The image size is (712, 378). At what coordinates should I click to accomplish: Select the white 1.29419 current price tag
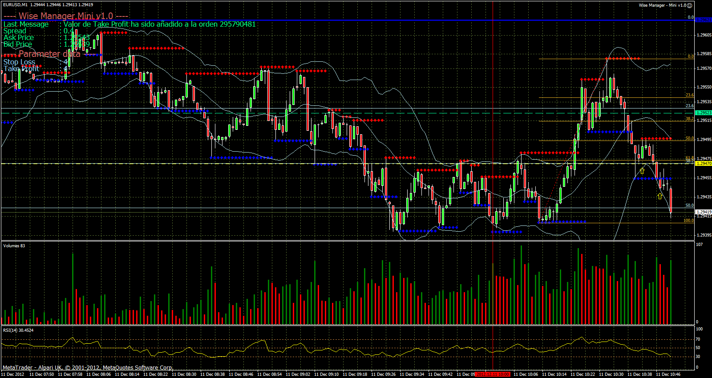(x=703, y=212)
